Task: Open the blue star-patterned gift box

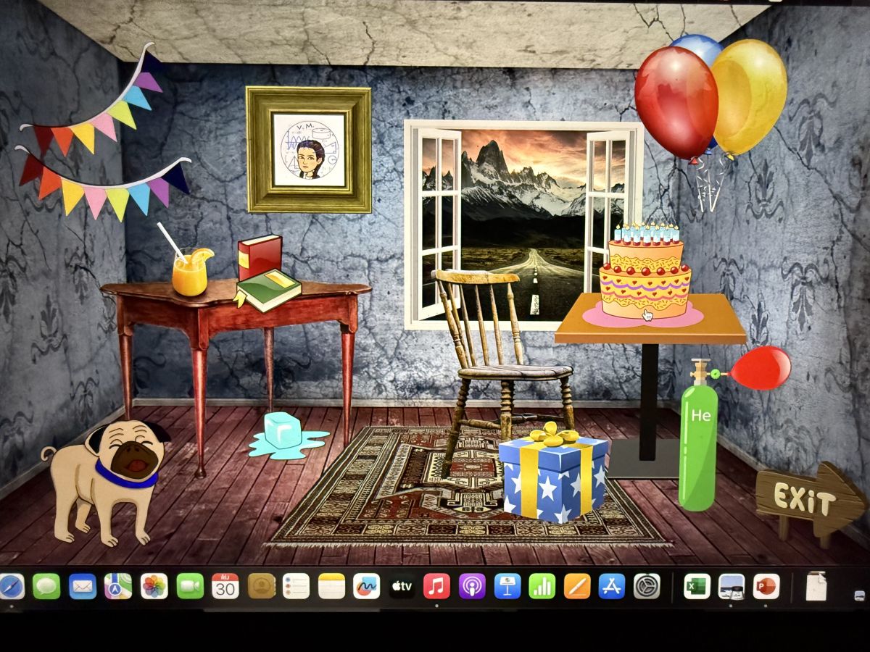Action: tap(553, 475)
